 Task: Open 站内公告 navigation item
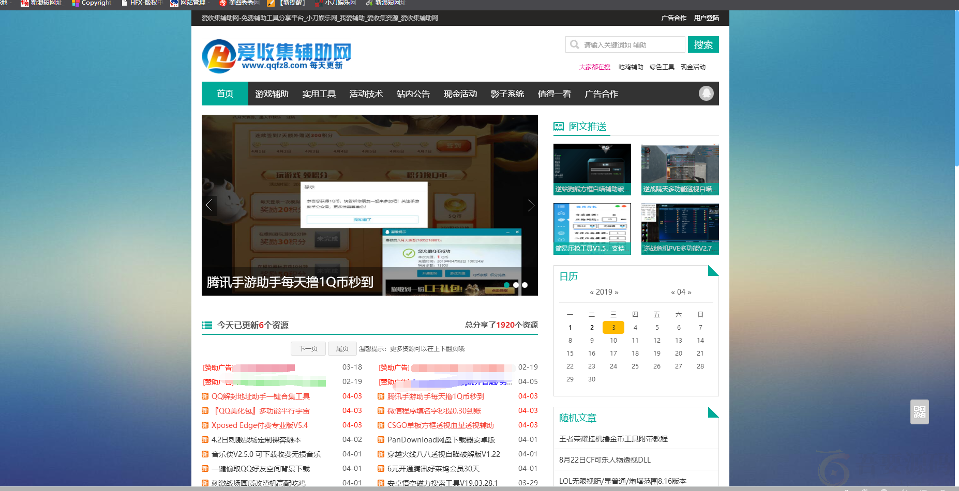pyautogui.click(x=413, y=94)
